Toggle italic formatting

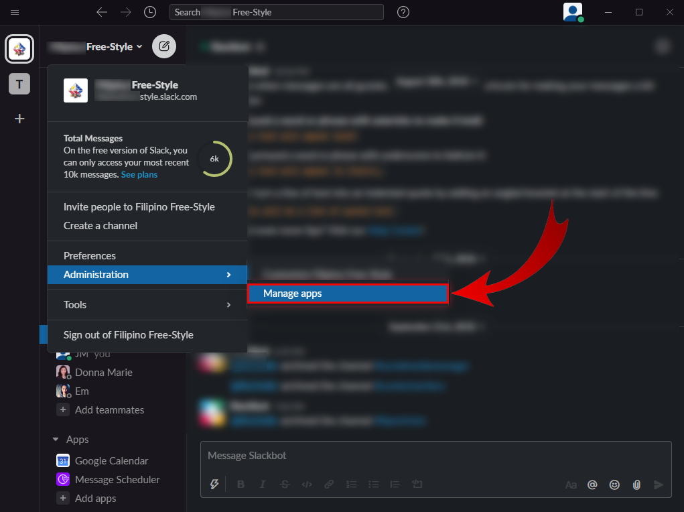click(x=263, y=484)
